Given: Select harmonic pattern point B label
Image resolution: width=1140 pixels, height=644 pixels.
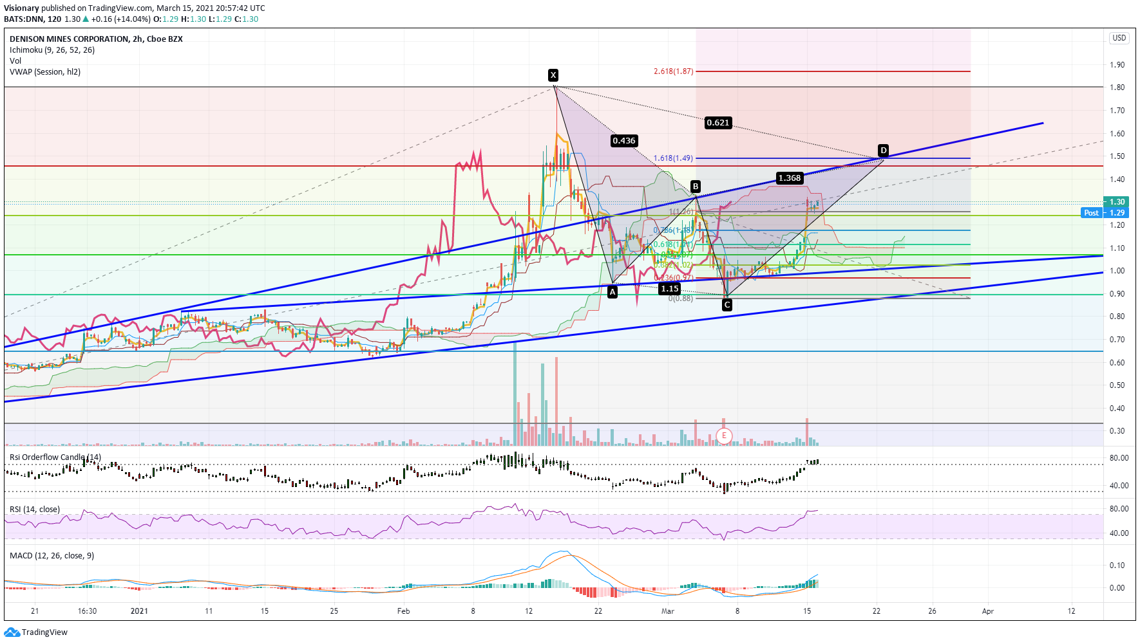Looking at the screenshot, I should [696, 187].
